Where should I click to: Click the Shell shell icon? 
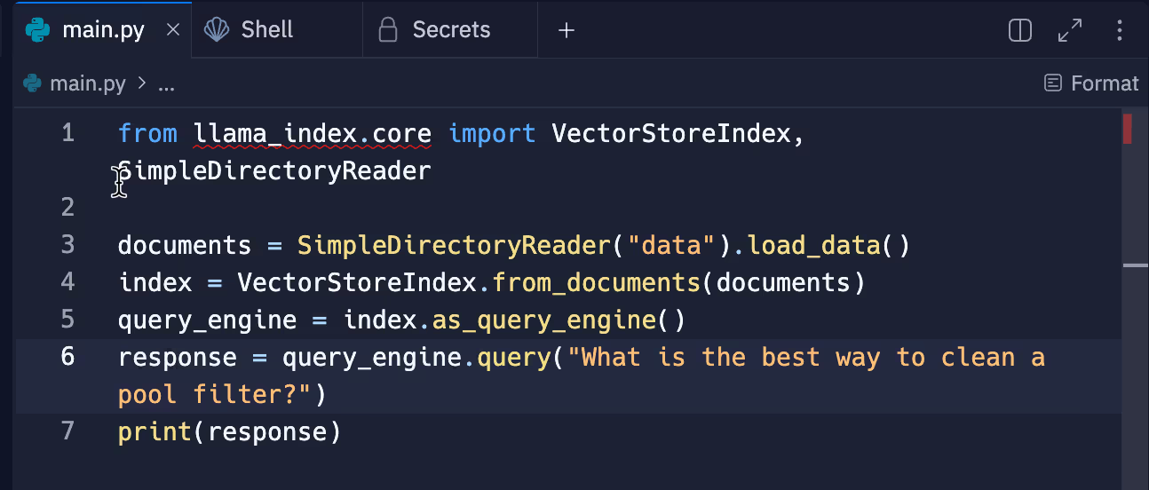(x=217, y=30)
